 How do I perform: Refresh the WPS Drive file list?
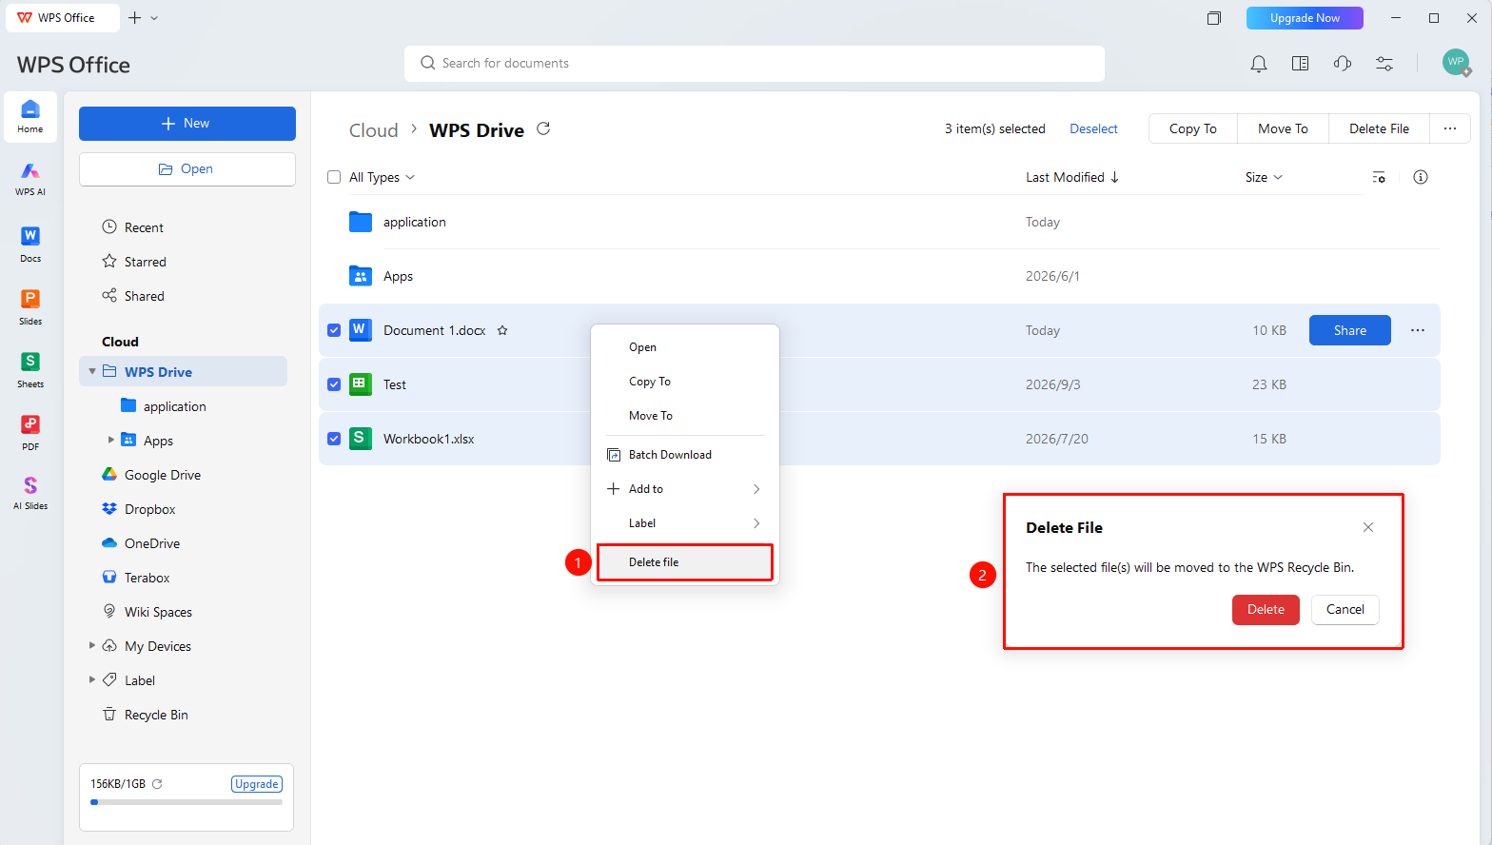click(x=543, y=128)
